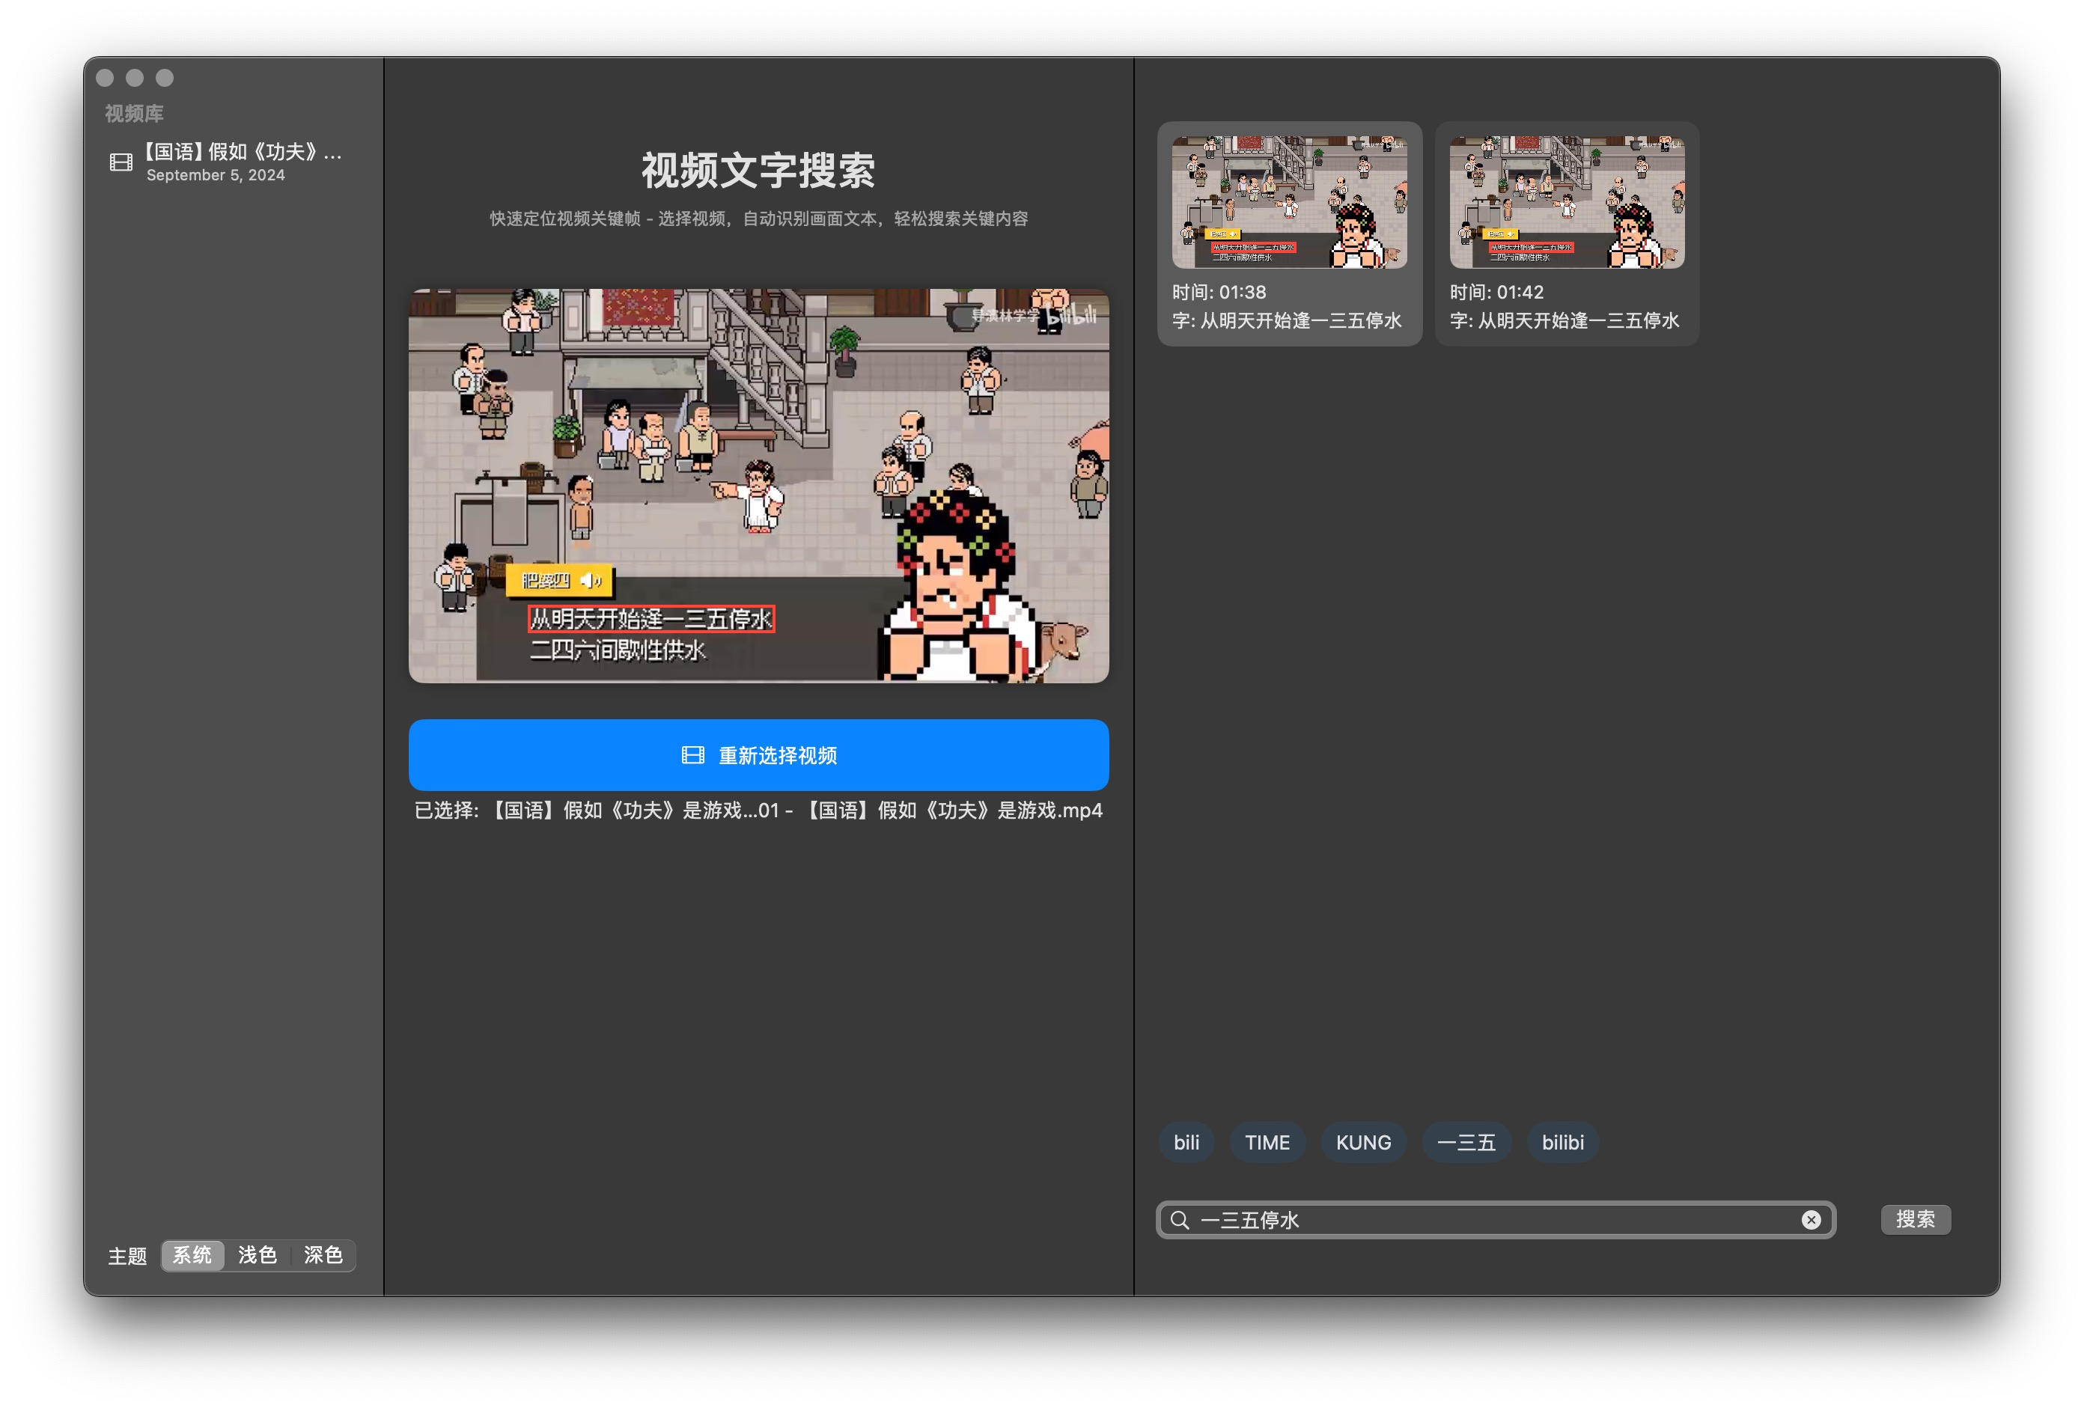Image resolution: width=2084 pixels, height=1407 pixels.
Task: Click the KUNG tag chip
Action: point(1363,1141)
